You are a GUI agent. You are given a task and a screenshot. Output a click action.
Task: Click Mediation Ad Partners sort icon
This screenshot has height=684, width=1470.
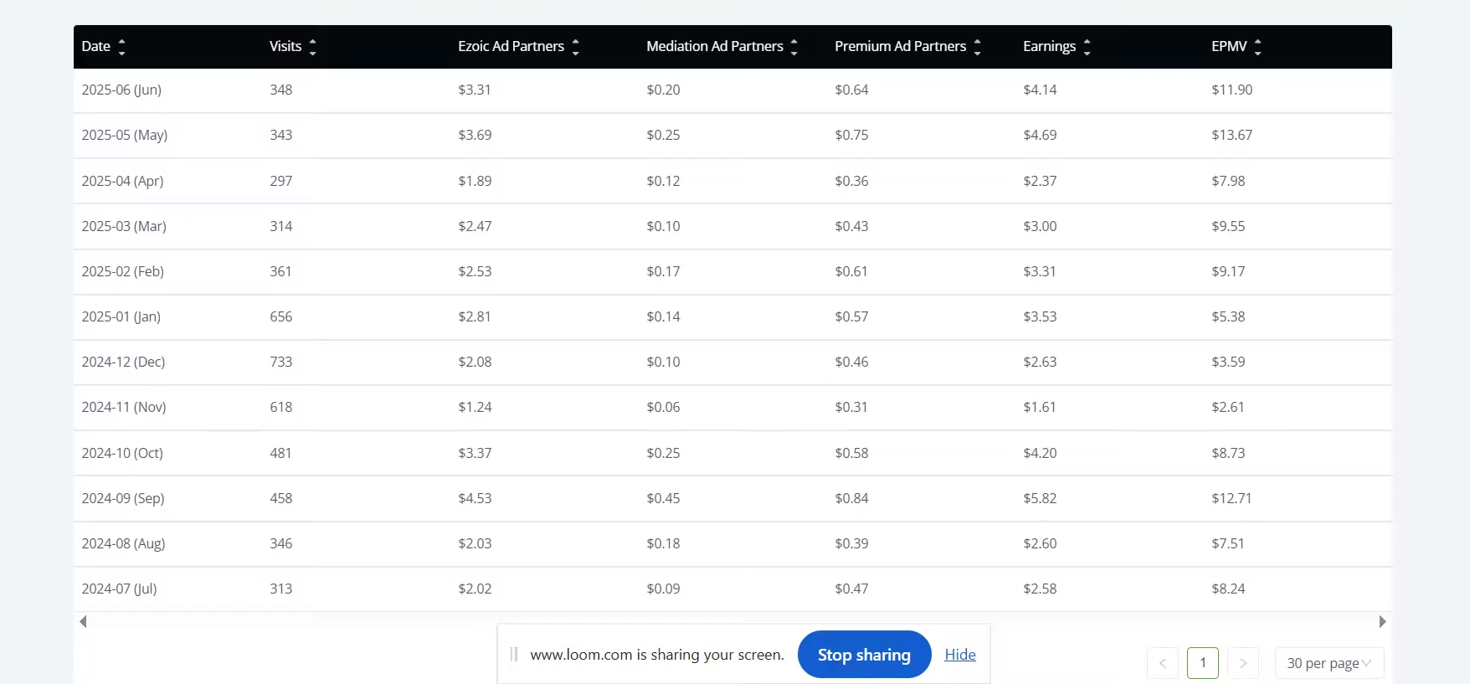(x=794, y=47)
